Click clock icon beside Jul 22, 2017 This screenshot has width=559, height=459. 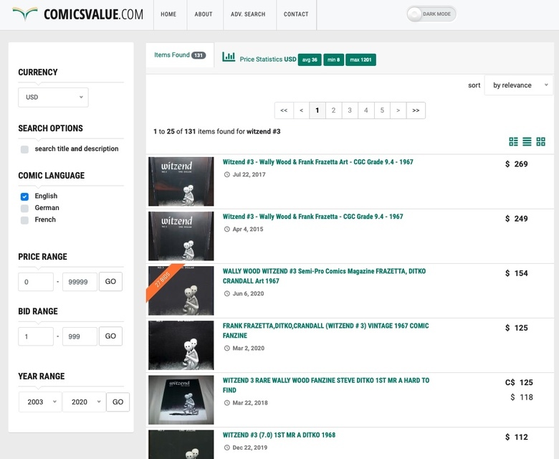[x=226, y=175]
